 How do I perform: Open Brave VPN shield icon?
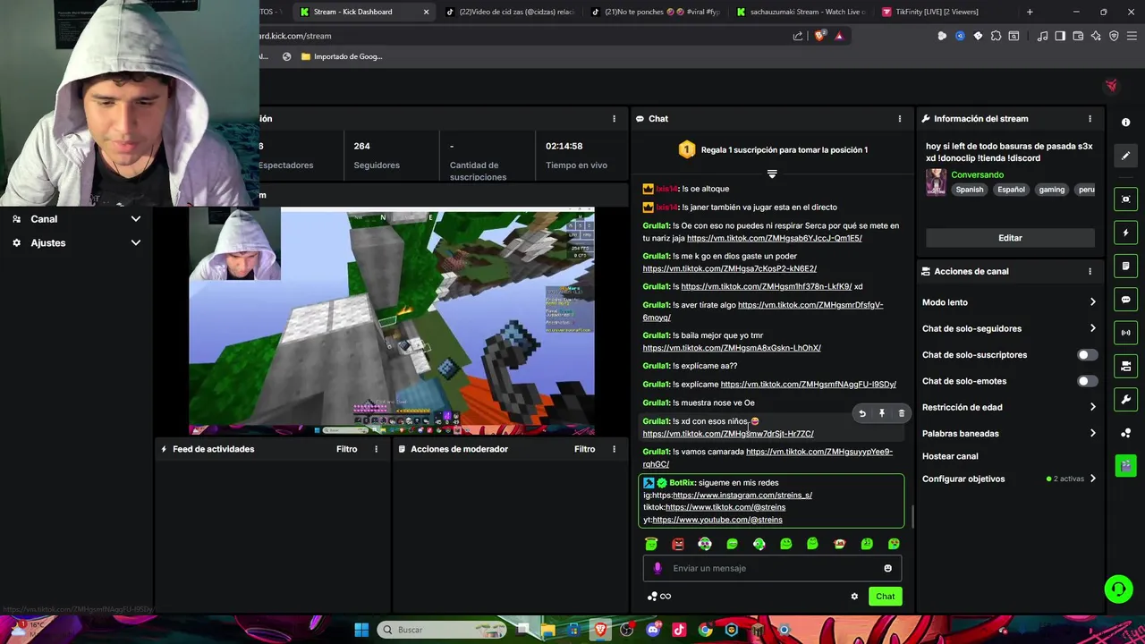[1114, 36]
